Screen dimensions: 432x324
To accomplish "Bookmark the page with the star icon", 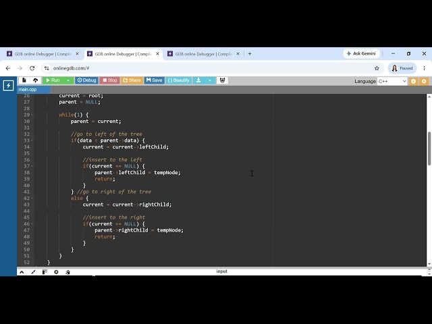I will coord(377,68).
